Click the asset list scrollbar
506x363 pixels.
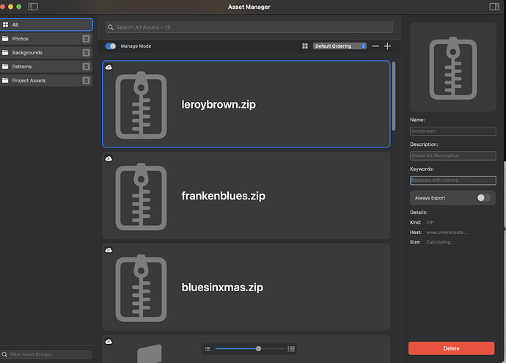pos(393,96)
